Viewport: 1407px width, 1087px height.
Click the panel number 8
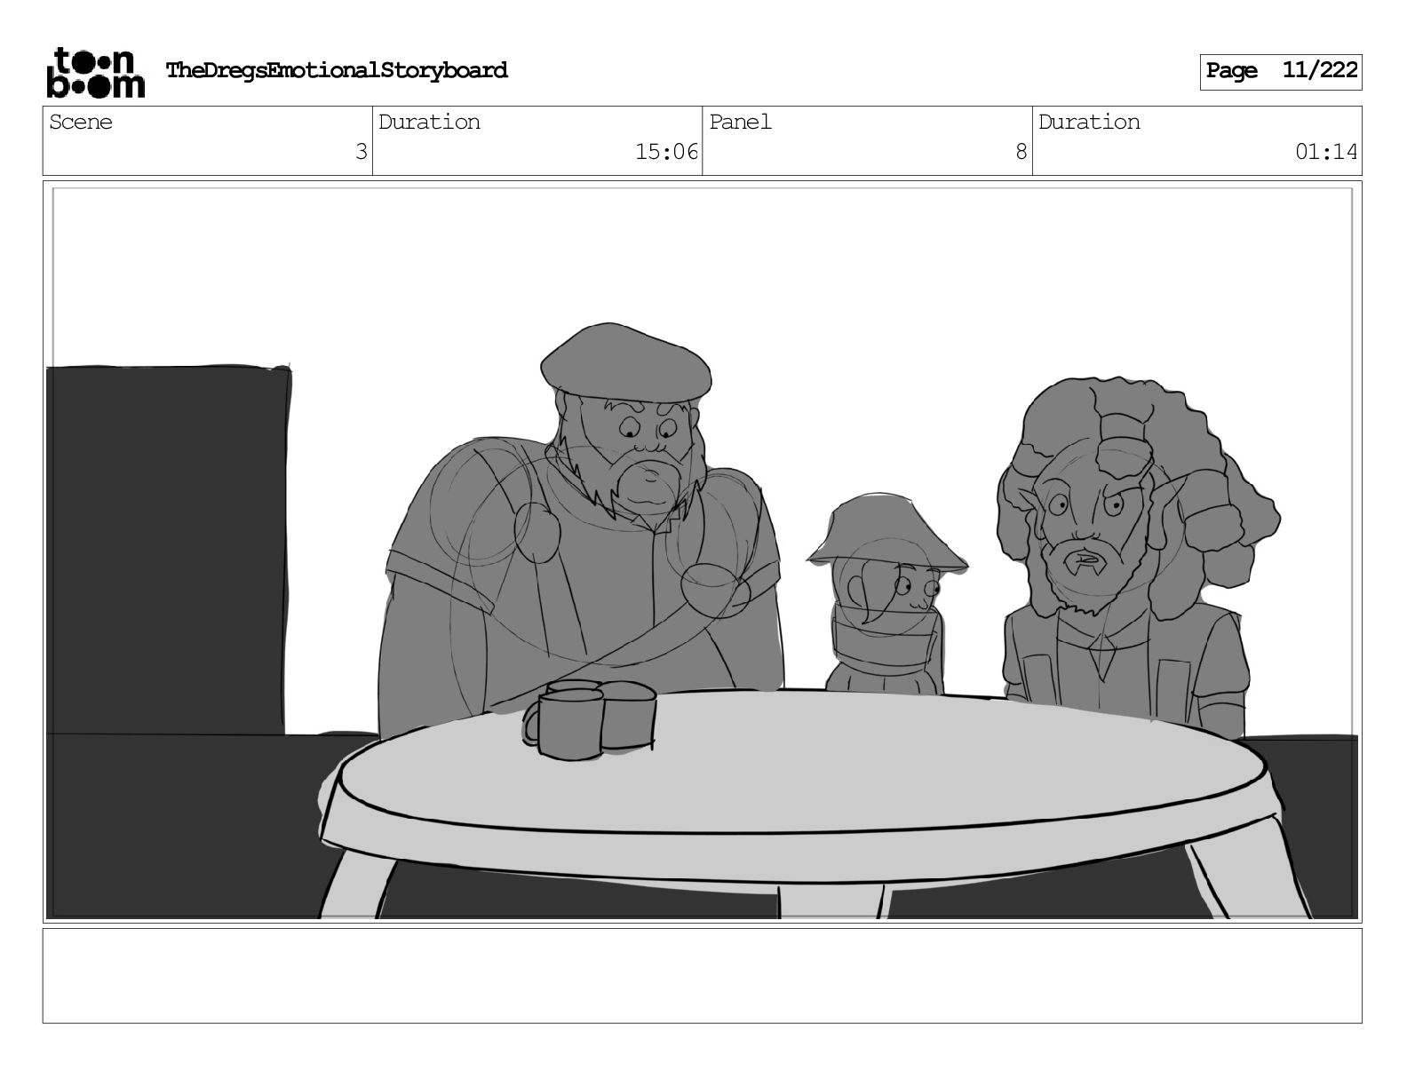[1021, 152]
